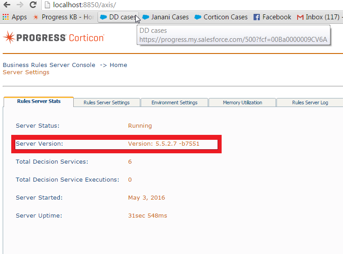Open the Rules Server Log tab
The height and width of the screenshot is (254, 343).
coord(310,102)
